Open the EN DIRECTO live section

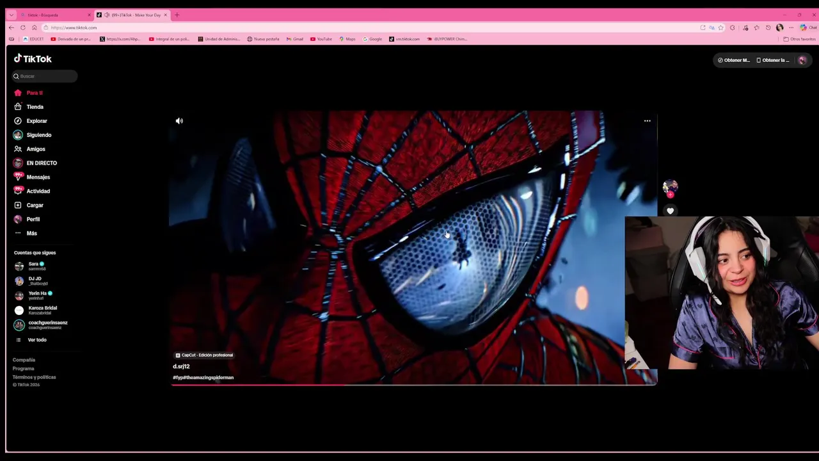point(35,163)
